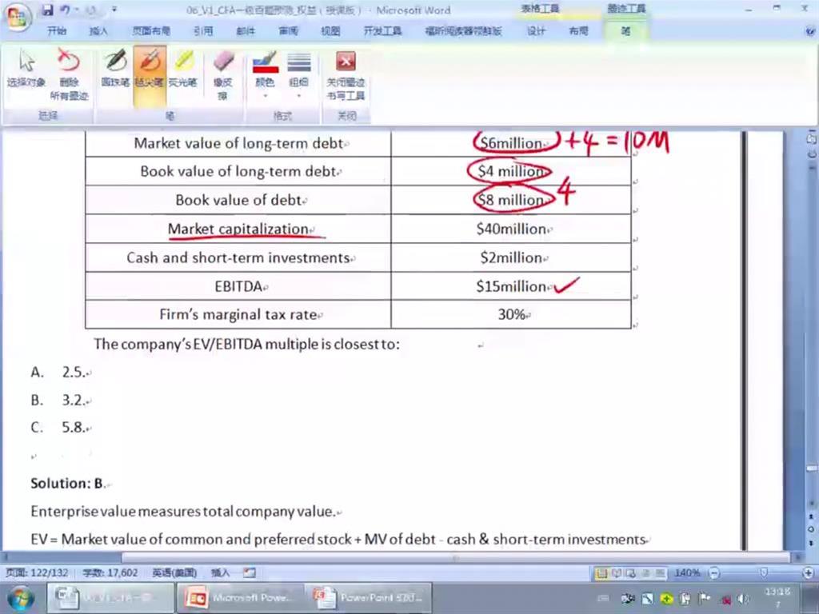Image resolution: width=819 pixels, height=614 pixels.
Task: Expand the Customize Quick Access Toolbar arrow
Action: tap(114, 10)
